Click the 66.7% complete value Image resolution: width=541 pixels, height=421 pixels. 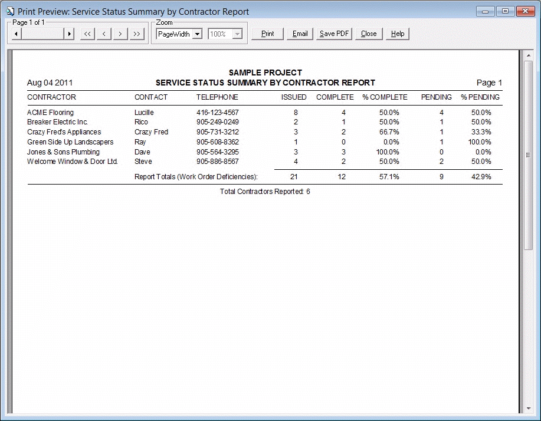coord(389,132)
